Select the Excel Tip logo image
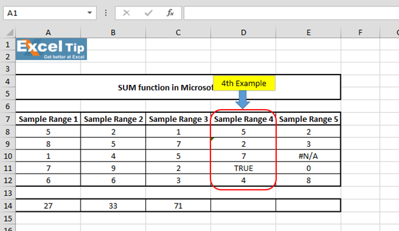This screenshot has height=231, width=399. [x=51, y=49]
